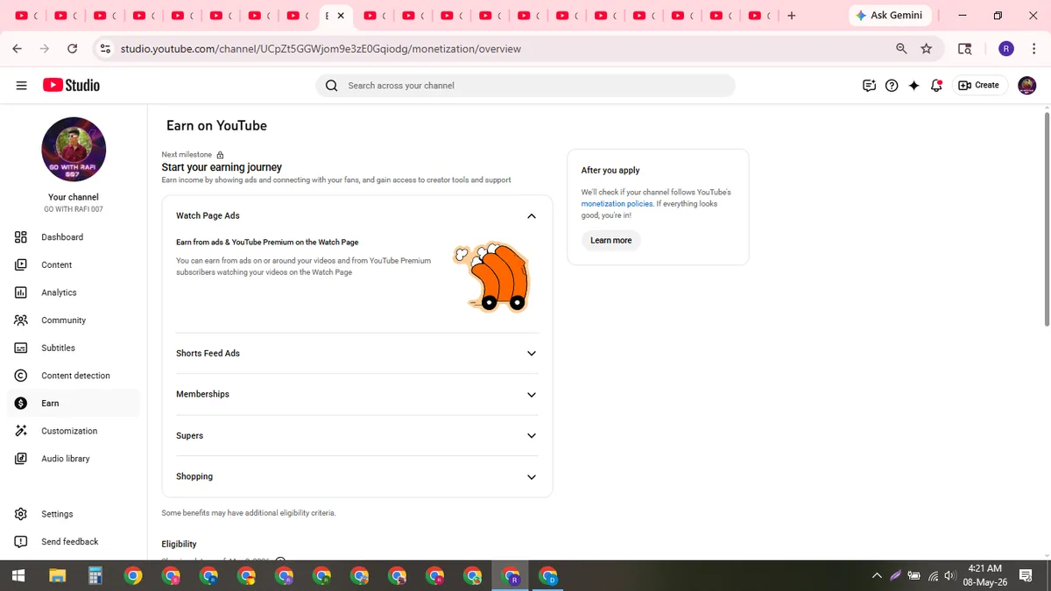Click the 'Eligibility' heading
The image size is (1051, 591).
(x=179, y=545)
